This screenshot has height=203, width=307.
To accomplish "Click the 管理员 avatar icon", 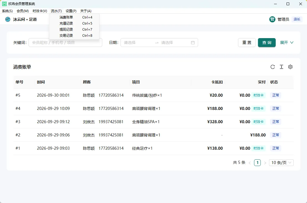I will coord(272,19).
